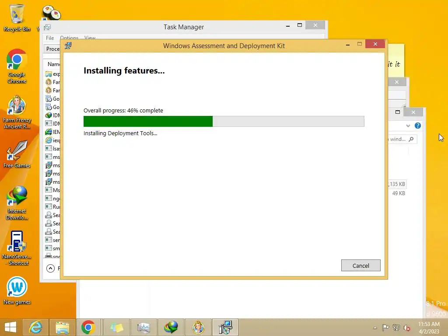Open the taskbar clock showing 11:53 AM
Image resolution: width=448 pixels, height=336 pixels.
tap(429, 328)
